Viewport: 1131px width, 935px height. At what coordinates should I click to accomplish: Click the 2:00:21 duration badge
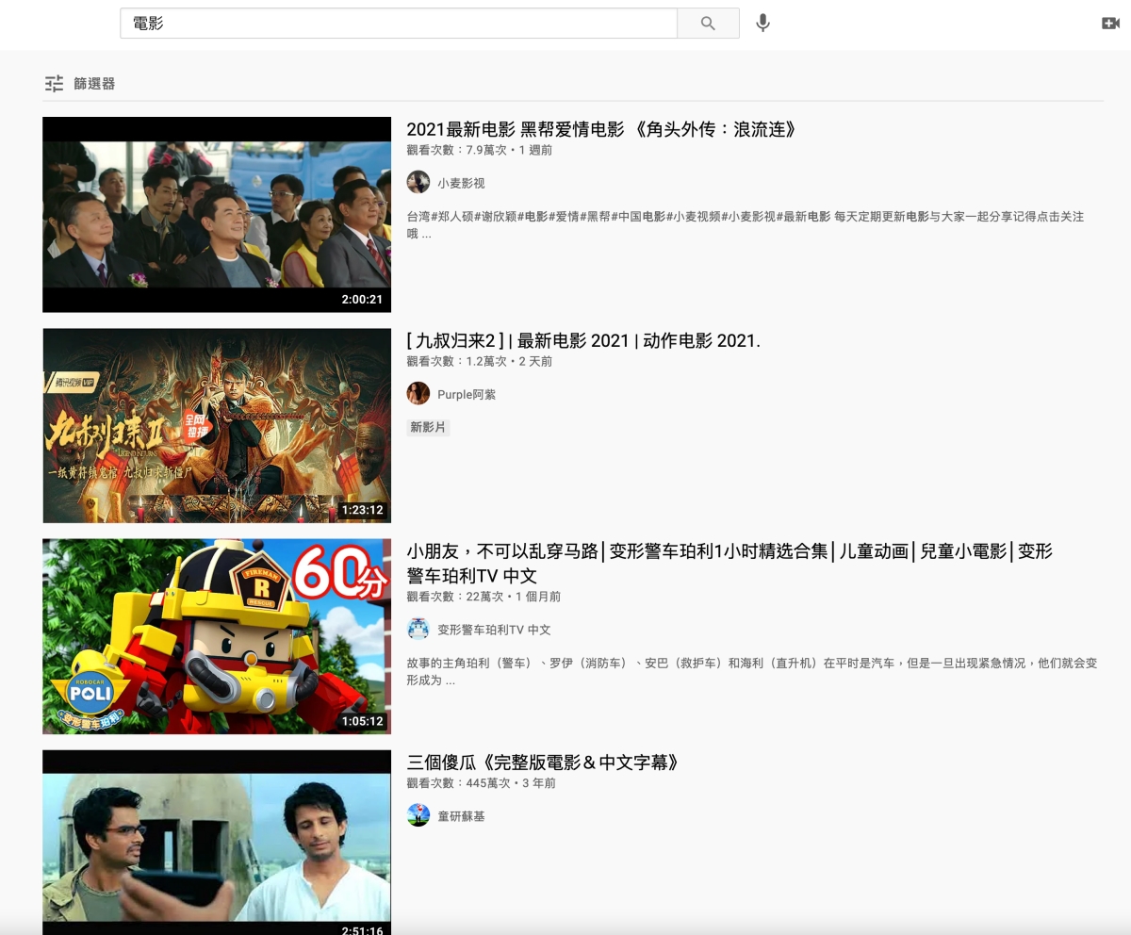coord(362,300)
